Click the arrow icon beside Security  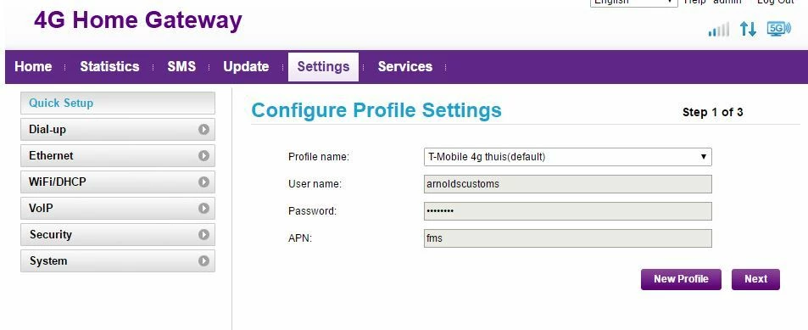[x=203, y=235]
